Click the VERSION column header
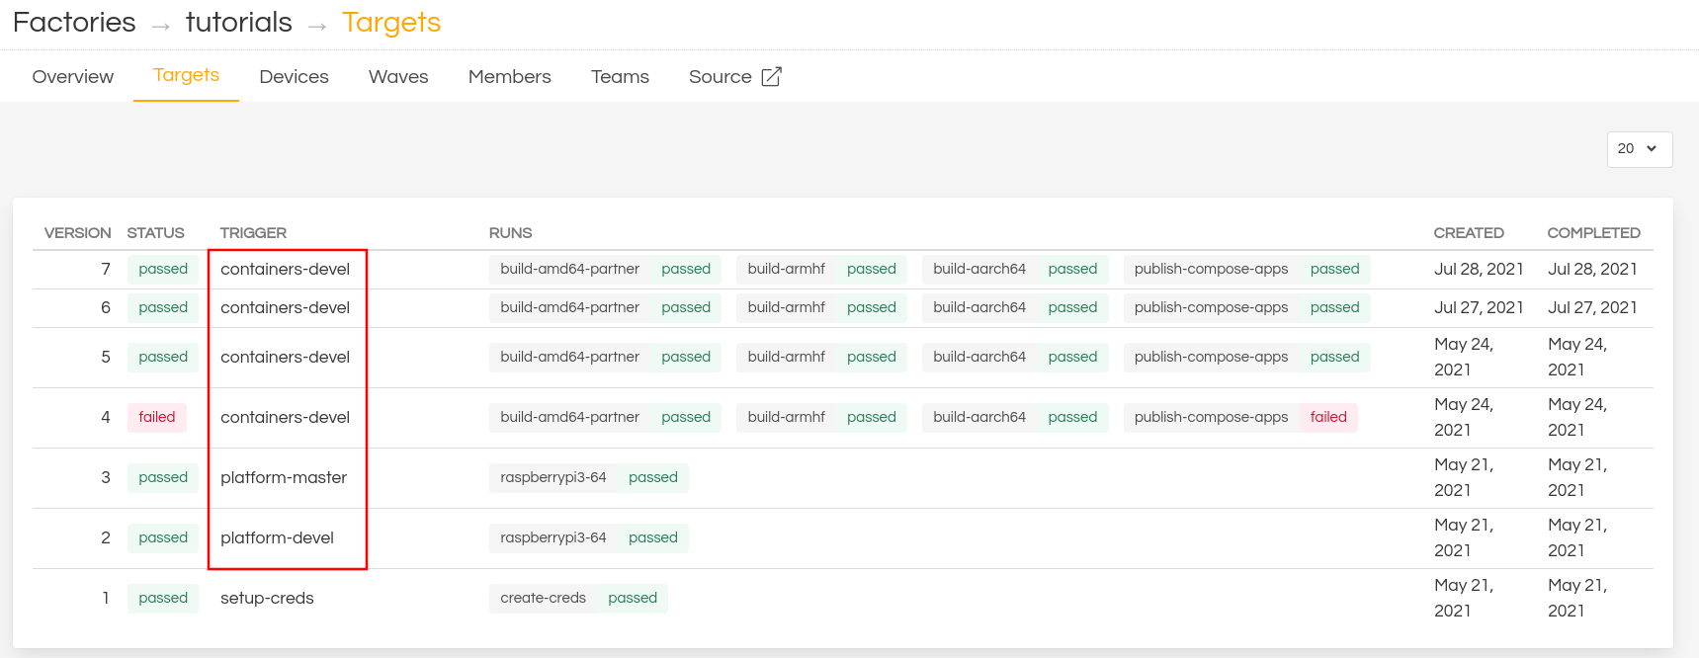 [x=78, y=233]
